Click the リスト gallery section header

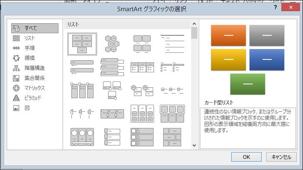[x=127, y=25]
